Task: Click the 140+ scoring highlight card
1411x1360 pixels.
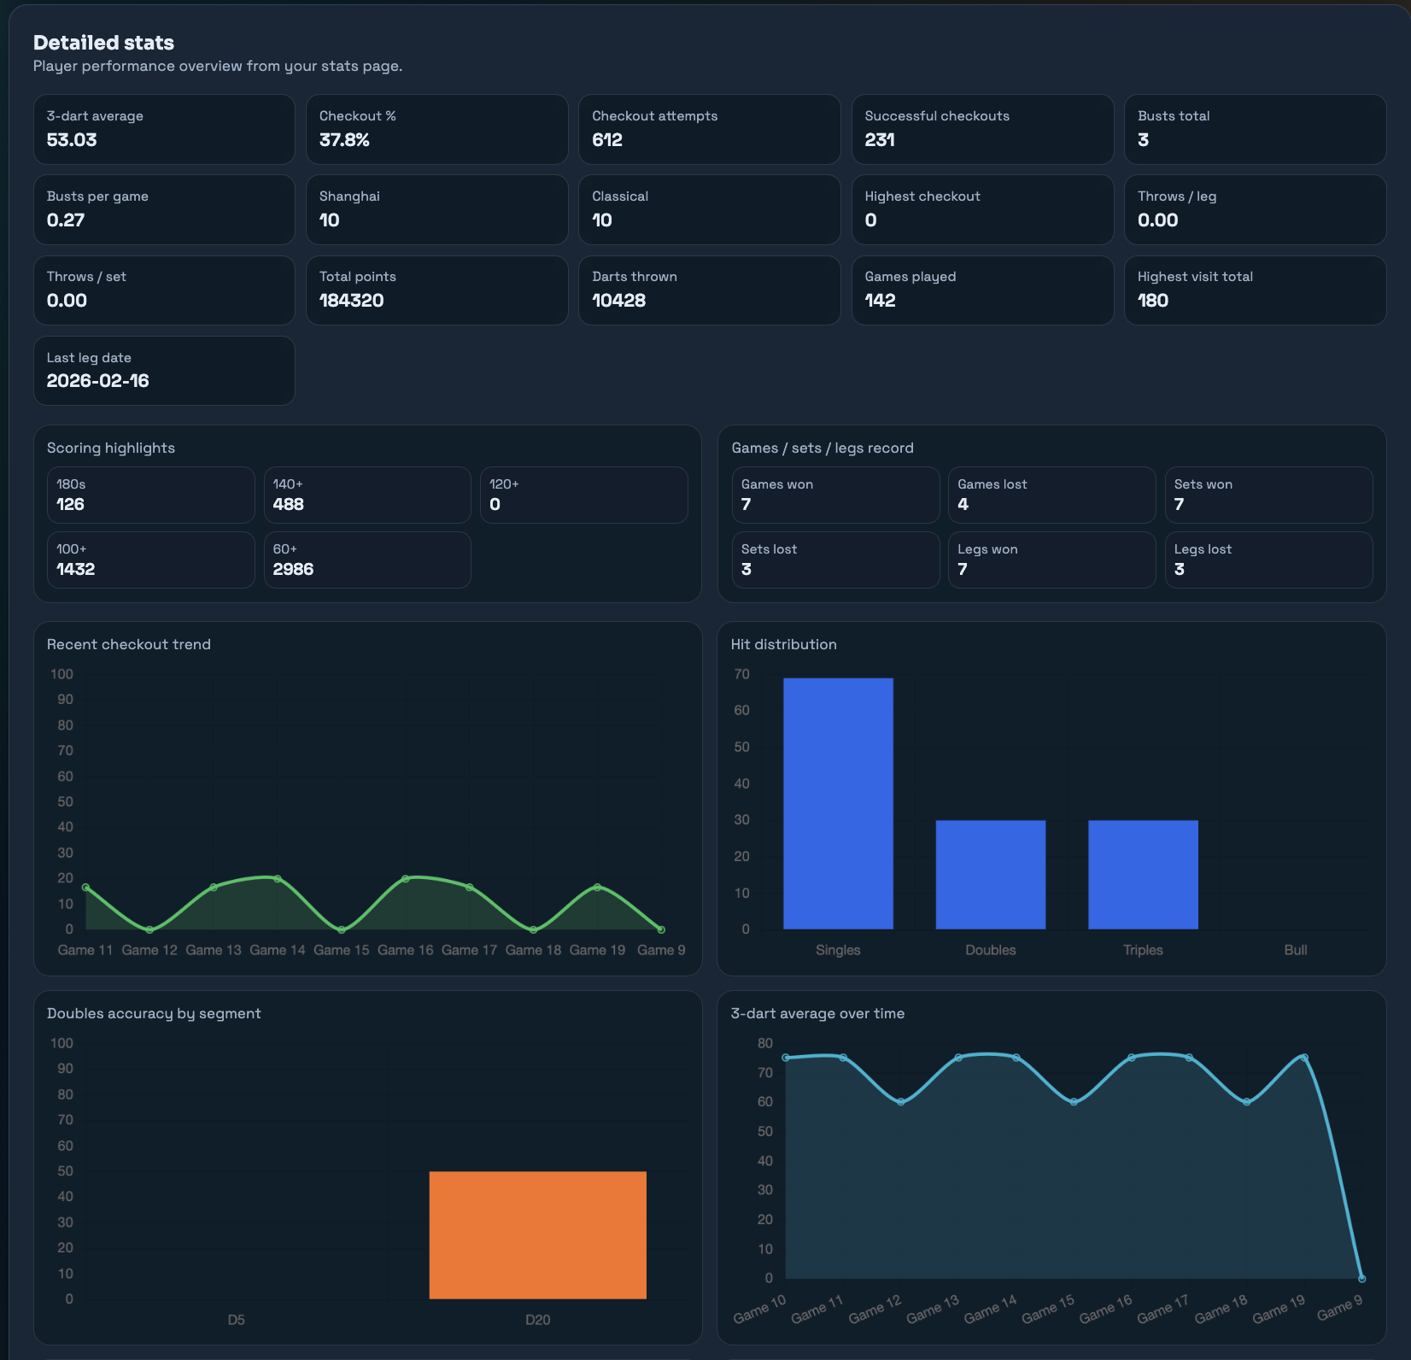Action: 367,495
